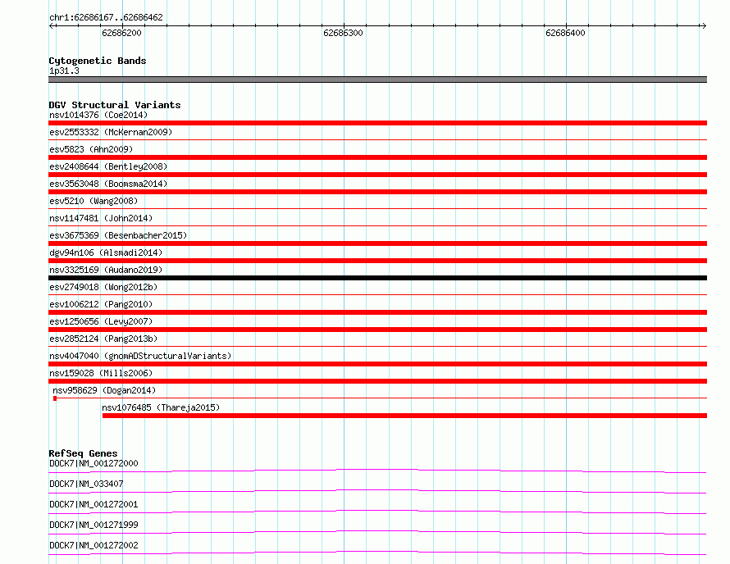
Task: Open variant dgv94n106 (Alsmadi2014)
Action: click(x=106, y=252)
